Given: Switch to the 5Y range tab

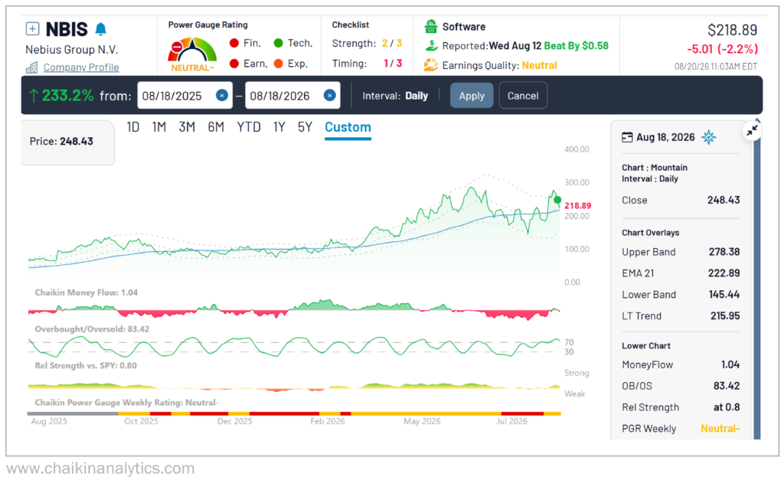Looking at the screenshot, I should point(305,127).
